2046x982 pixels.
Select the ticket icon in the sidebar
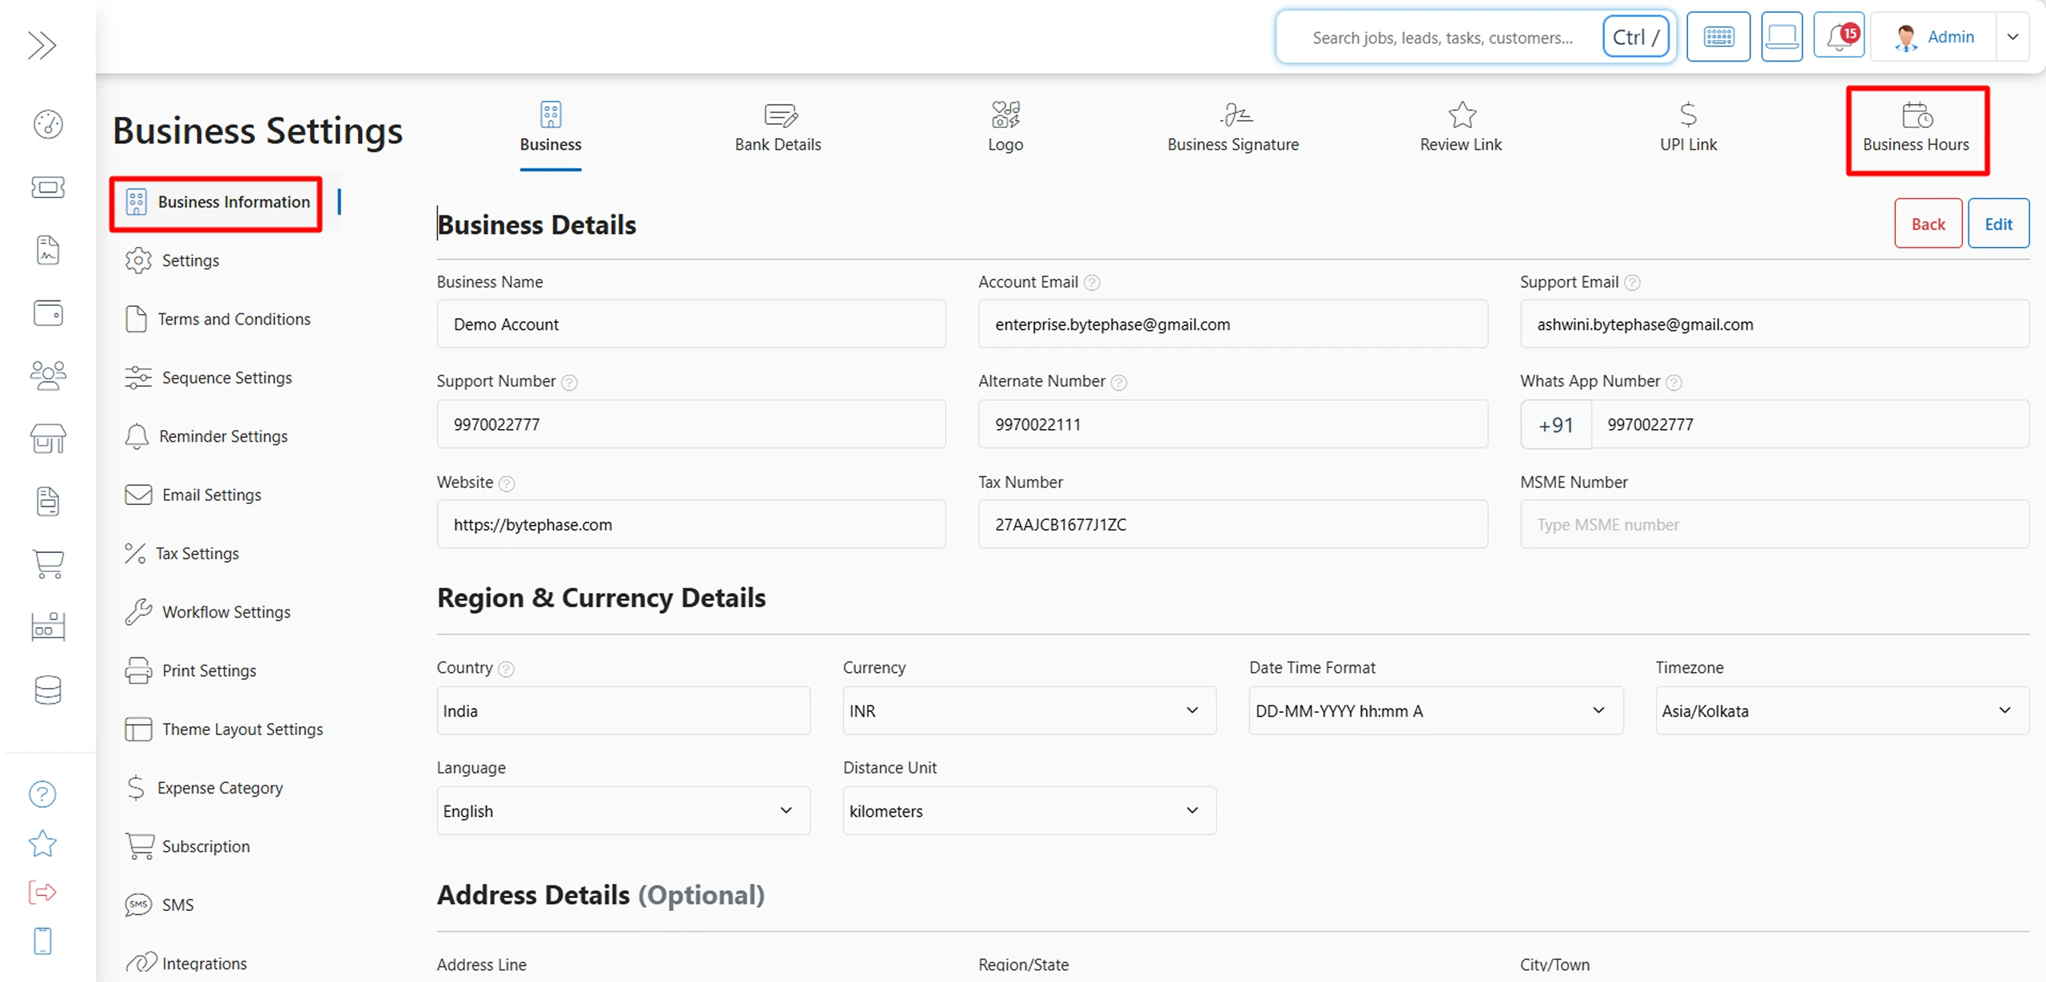click(x=48, y=187)
